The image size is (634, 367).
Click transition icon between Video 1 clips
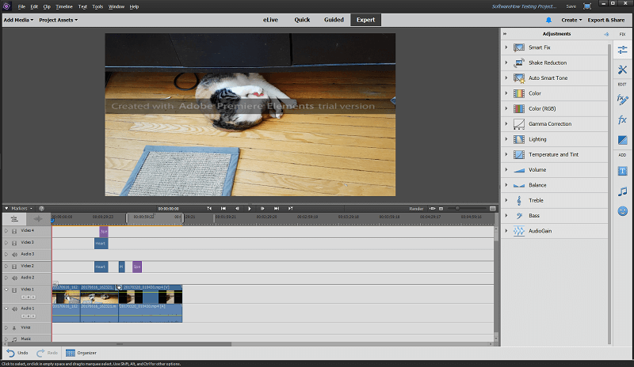click(118, 287)
